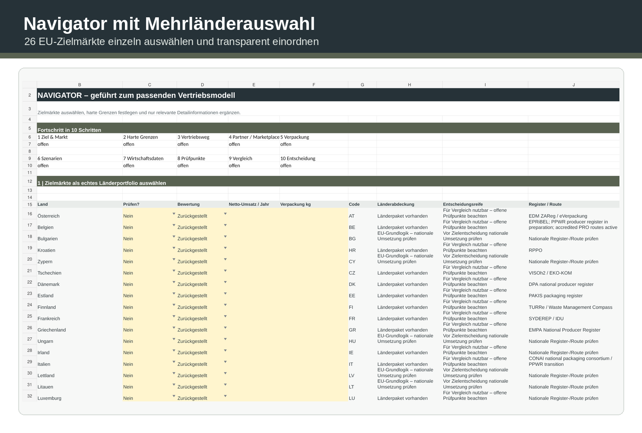
Task: Open Bewertung dropdown for Dänemark
Action: pyautogui.click(x=225, y=282)
